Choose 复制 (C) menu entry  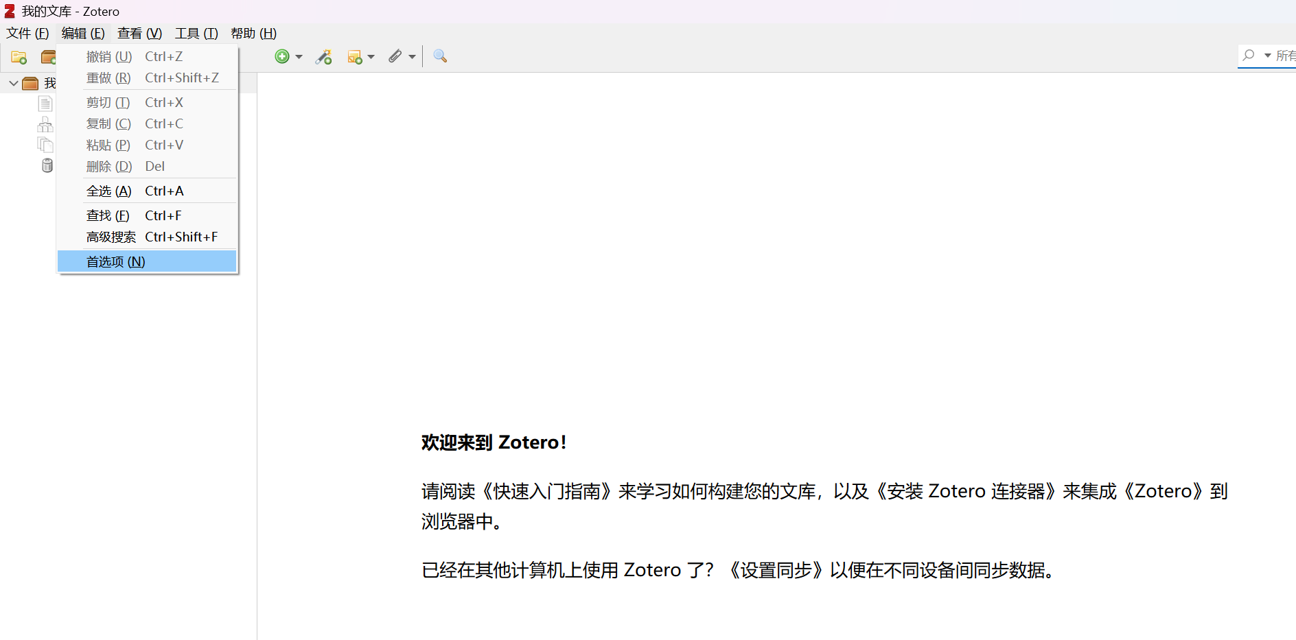pos(147,123)
